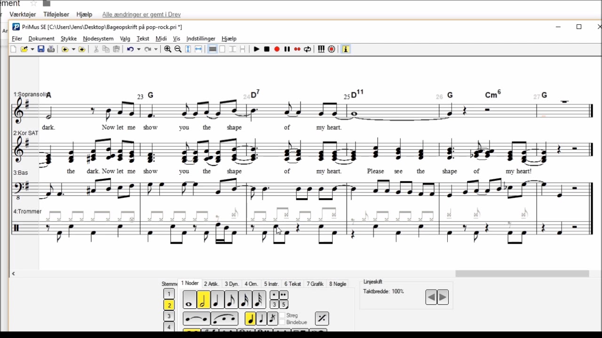
Task: Open a file using the folder icon
Action: click(x=24, y=49)
